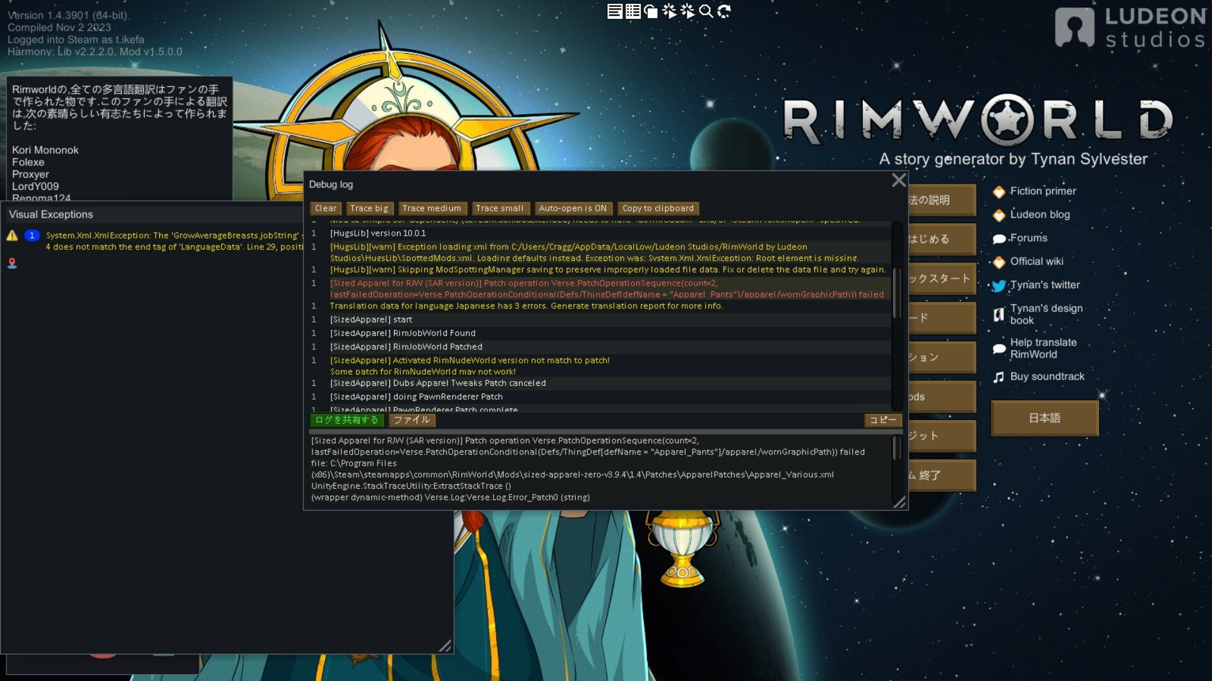Open the tweak values list icon
This screenshot has width=1212, height=681.
(633, 11)
